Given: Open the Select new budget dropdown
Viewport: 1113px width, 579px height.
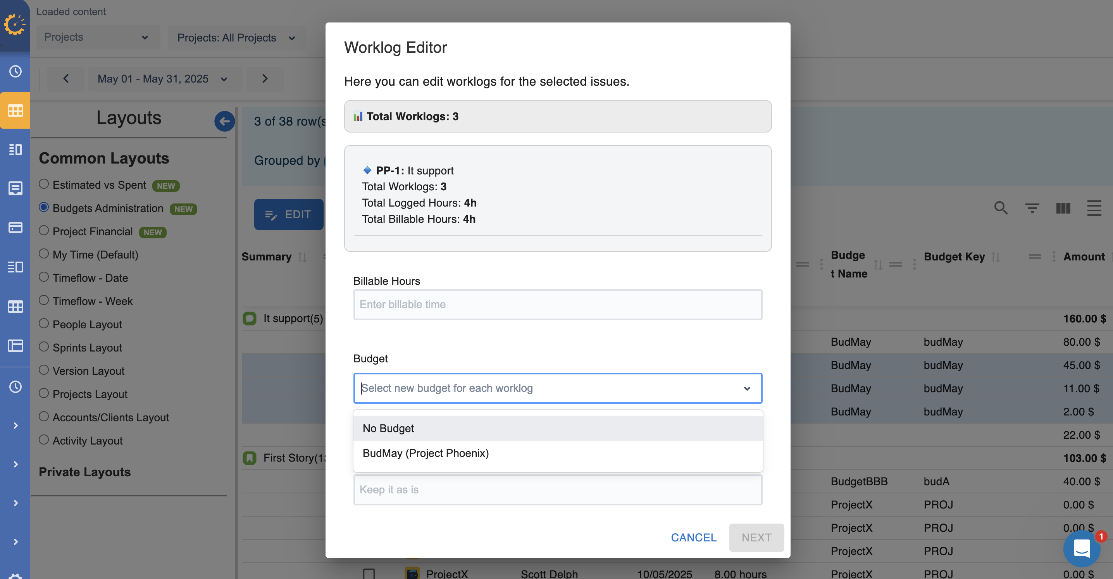Looking at the screenshot, I should coord(557,388).
